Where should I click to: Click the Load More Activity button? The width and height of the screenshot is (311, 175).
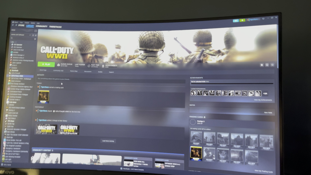(x=108, y=141)
